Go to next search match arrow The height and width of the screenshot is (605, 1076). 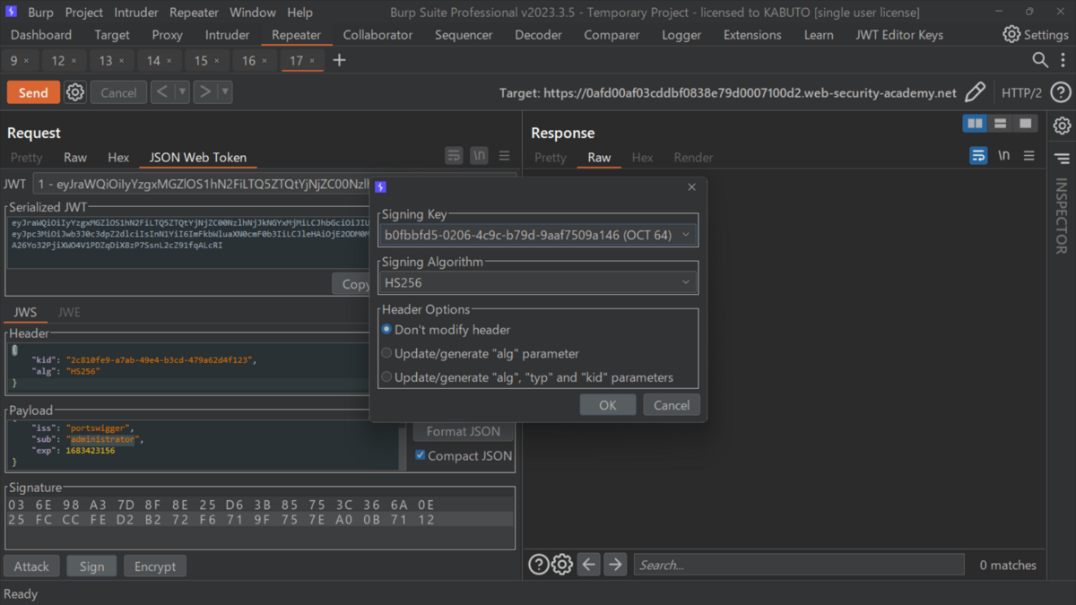coord(615,565)
